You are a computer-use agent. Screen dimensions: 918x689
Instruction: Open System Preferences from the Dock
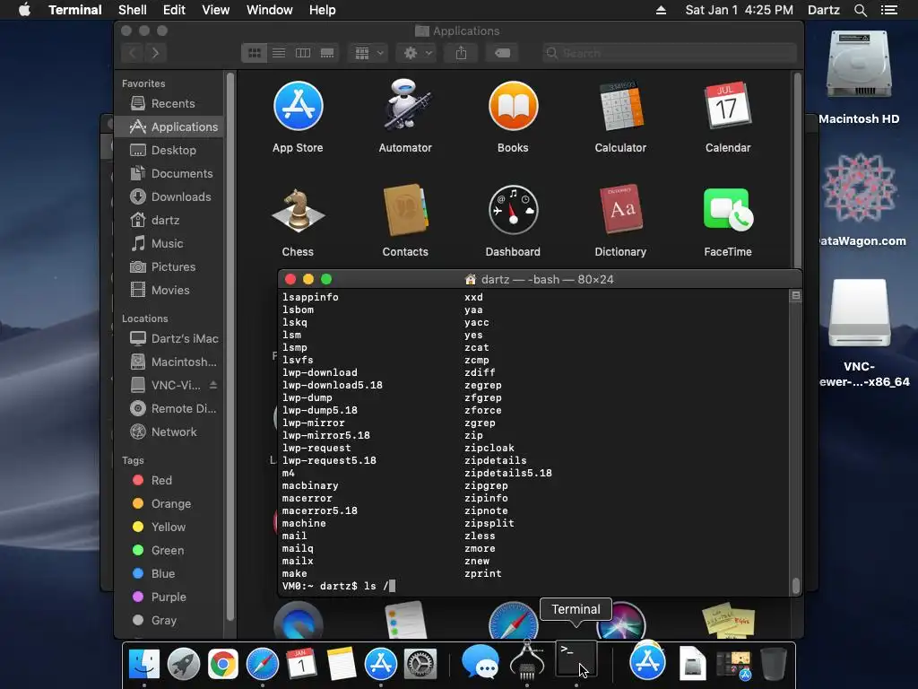pyautogui.click(x=420, y=664)
